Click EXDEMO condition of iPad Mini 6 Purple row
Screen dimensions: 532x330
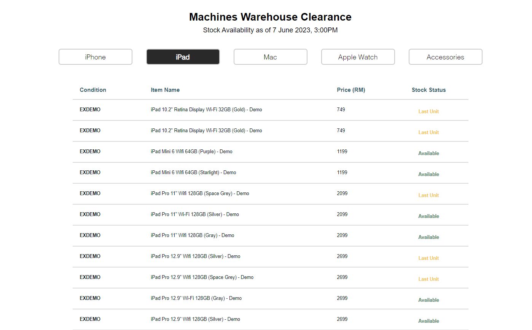coord(90,151)
